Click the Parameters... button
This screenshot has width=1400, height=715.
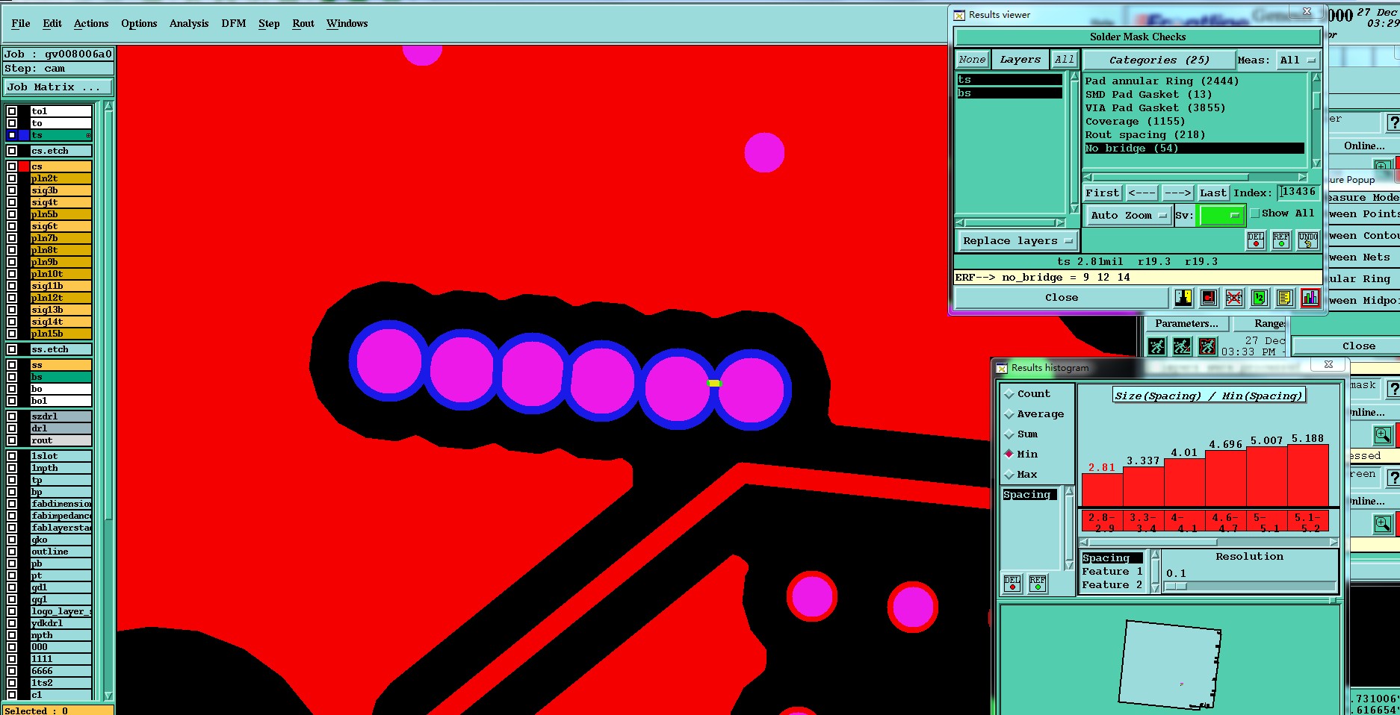coord(1186,324)
